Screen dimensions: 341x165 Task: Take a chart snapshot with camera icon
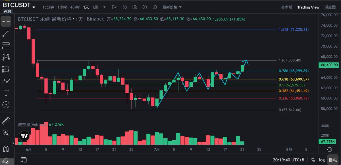135,7
